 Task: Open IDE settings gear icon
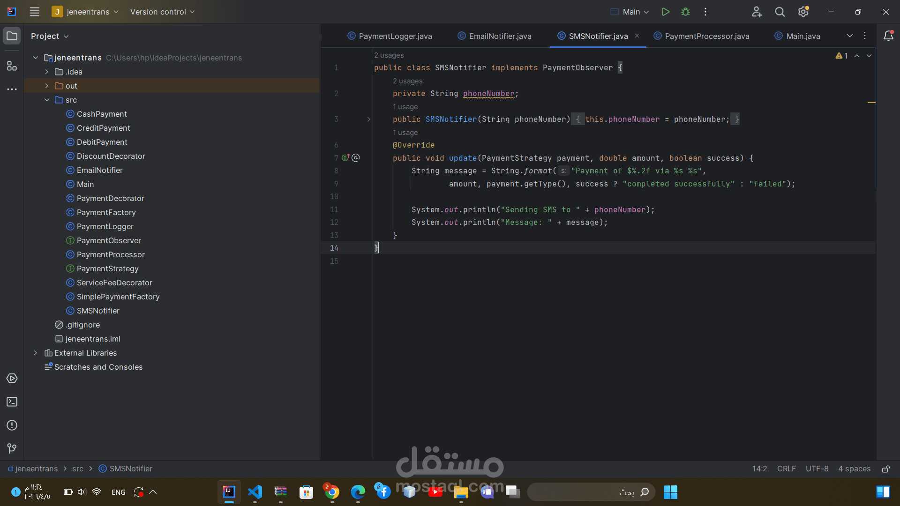coord(803,12)
